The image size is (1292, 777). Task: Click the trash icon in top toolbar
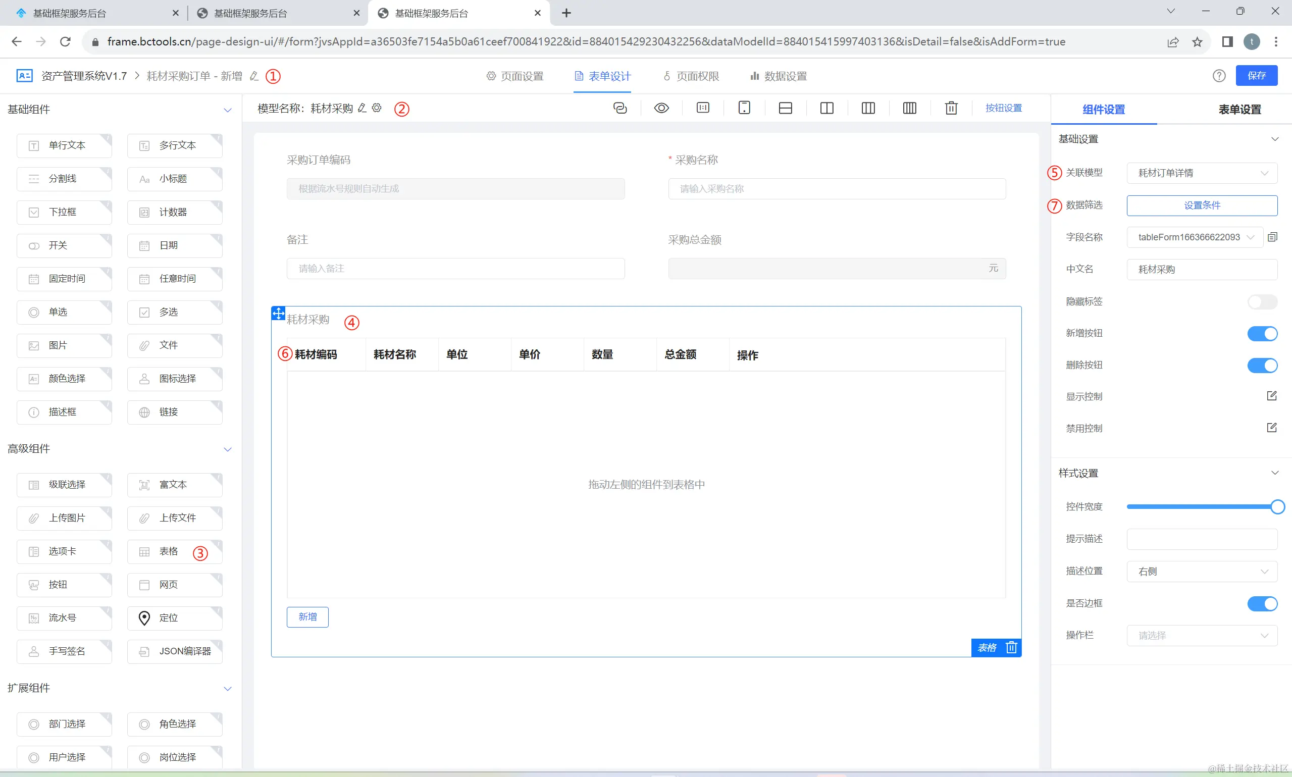coord(951,108)
